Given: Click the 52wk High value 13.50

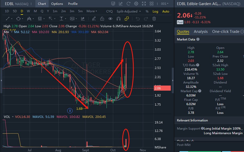Looking at the screenshot, I should pos(220,69).
